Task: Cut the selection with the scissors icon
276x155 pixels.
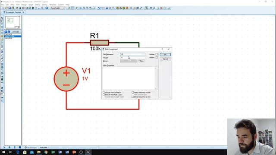Action: [107, 8]
